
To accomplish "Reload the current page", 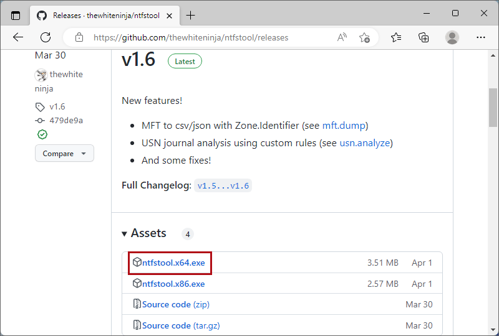I will pyautogui.click(x=46, y=37).
